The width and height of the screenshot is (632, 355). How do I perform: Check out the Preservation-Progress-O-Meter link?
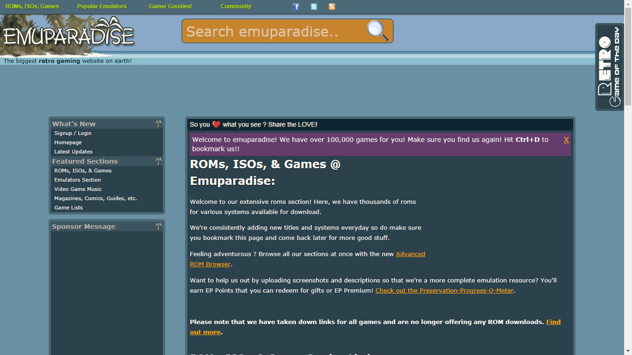click(444, 290)
